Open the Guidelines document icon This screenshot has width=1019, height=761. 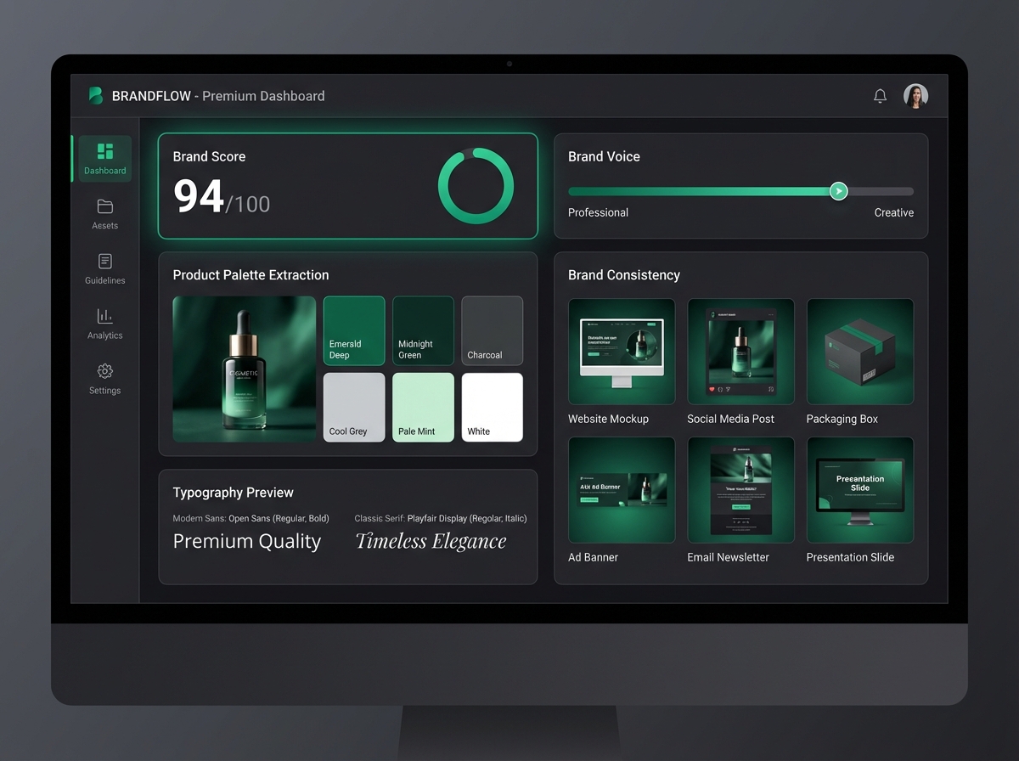click(x=105, y=262)
